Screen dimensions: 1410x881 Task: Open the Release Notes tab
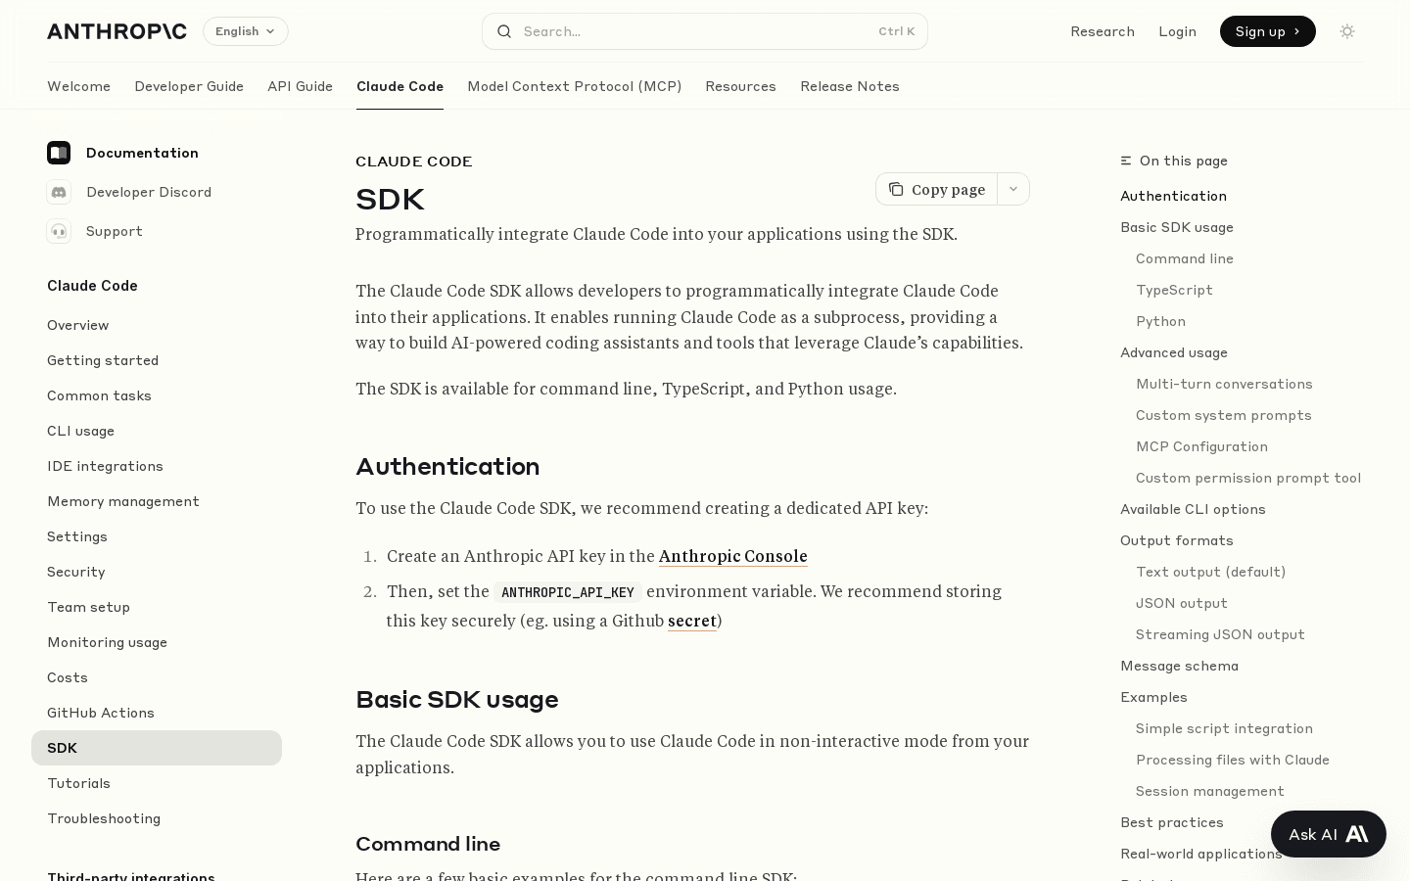(x=849, y=86)
